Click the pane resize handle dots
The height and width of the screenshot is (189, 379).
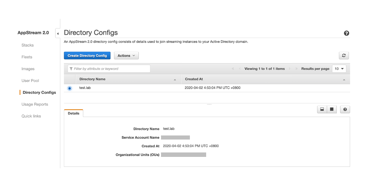pos(209,104)
